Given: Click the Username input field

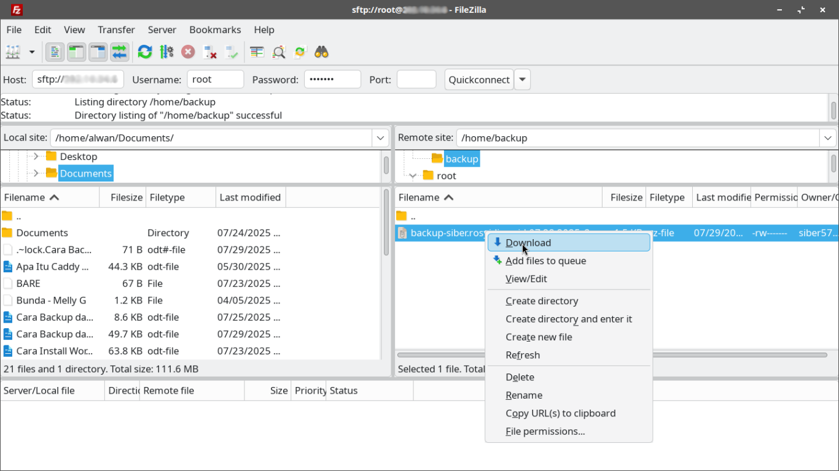Looking at the screenshot, I should [x=215, y=80].
